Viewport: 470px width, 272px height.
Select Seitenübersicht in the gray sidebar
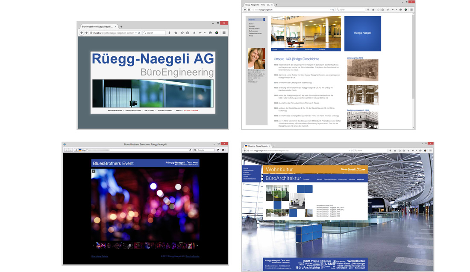point(255,34)
